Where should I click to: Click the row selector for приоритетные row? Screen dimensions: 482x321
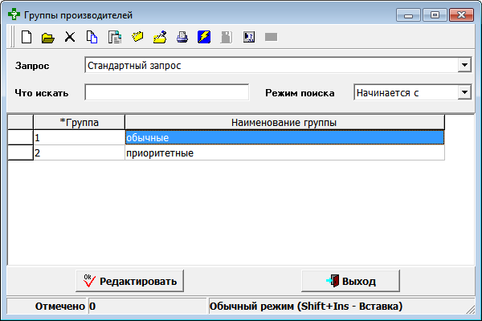click(x=20, y=152)
